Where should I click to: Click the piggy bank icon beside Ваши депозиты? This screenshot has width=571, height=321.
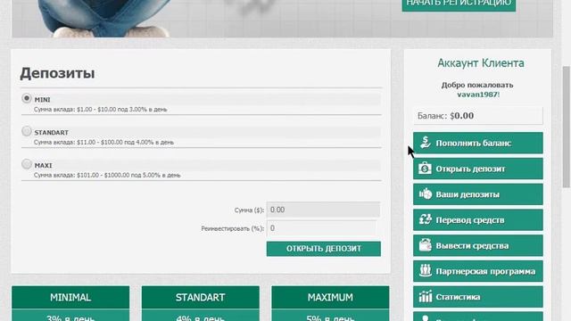point(425,194)
